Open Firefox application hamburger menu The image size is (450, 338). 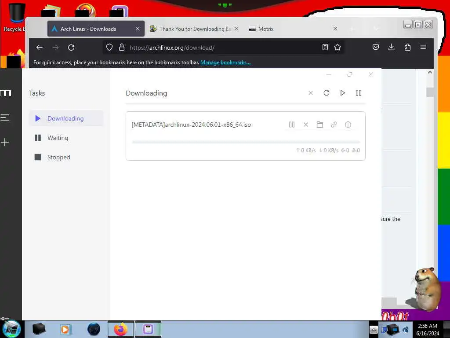click(423, 47)
